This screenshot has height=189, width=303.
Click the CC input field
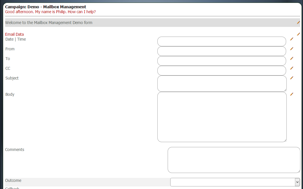tap(222, 70)
